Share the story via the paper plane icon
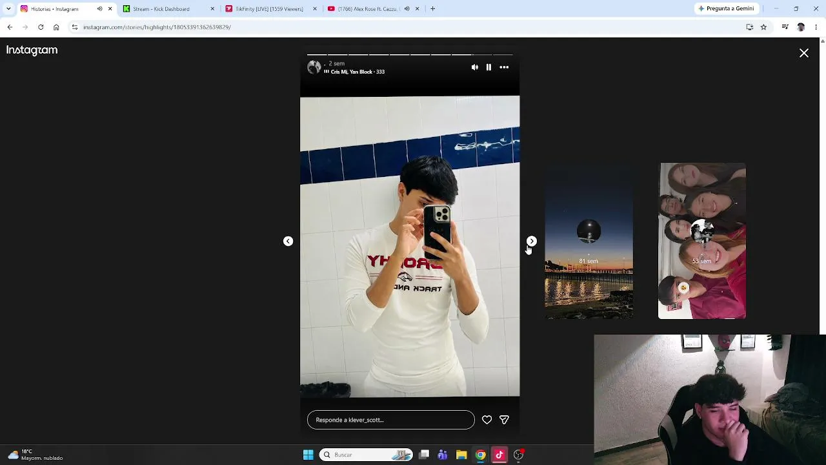This screenshot has height=465, width=826. (x=504, y=420)
